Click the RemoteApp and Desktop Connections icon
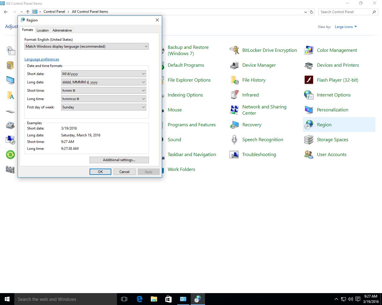Viewport: 382px width, 305px height. [x=10, y=140]
